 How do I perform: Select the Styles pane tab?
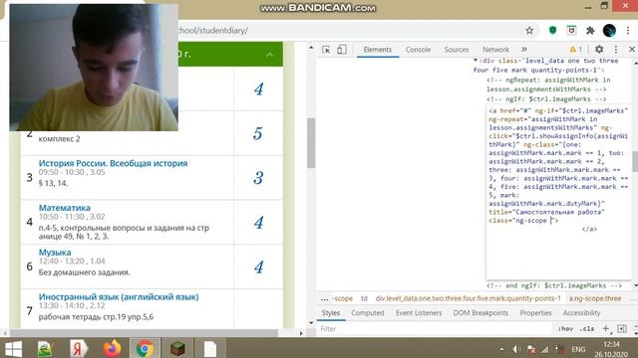[x=330, y=313]
